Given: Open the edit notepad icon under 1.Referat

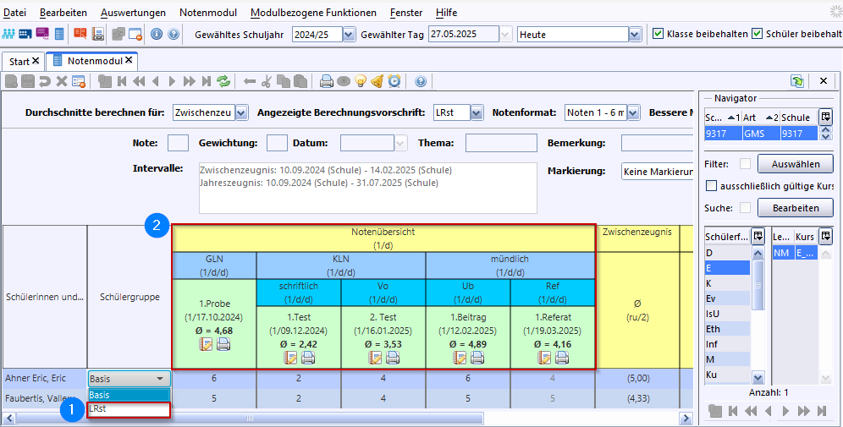Looking at the screenshot, I should click(544, 358).
